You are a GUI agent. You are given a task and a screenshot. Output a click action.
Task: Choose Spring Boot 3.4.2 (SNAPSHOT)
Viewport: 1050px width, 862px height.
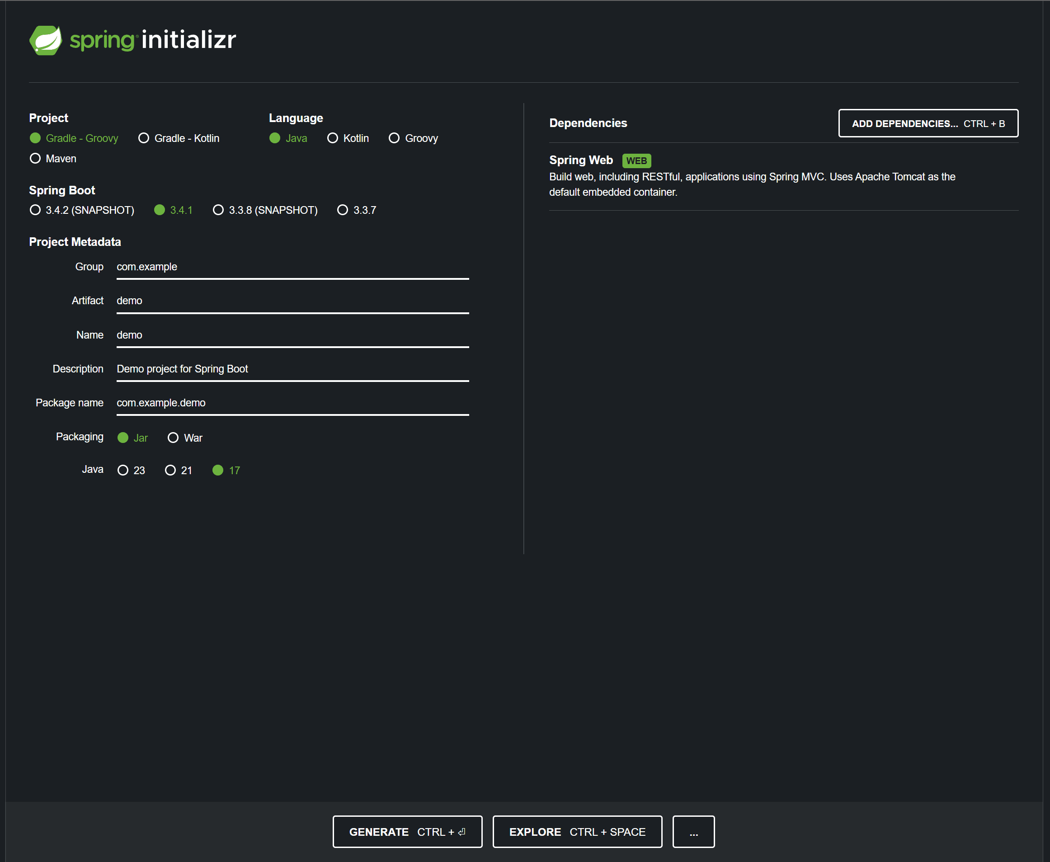[82, 210]
